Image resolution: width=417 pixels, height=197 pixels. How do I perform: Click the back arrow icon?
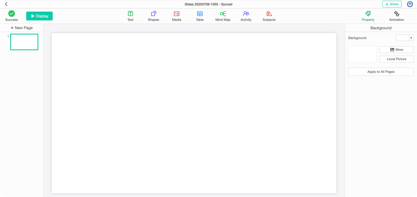click(x=6, y=4)
